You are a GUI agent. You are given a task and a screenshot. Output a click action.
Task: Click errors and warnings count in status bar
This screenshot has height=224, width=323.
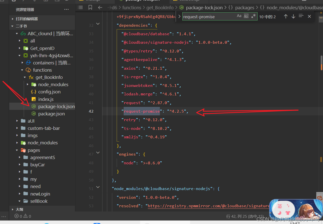pyautogui.click(x=23, y=216)
